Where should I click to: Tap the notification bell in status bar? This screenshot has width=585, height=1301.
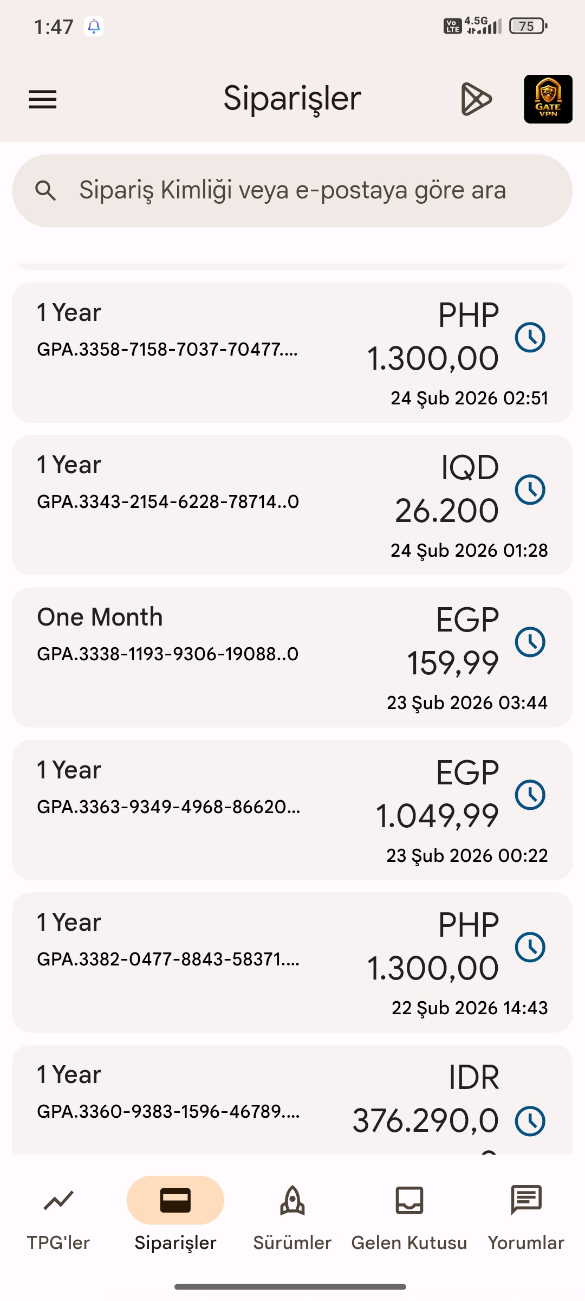[x=94, y=26]
